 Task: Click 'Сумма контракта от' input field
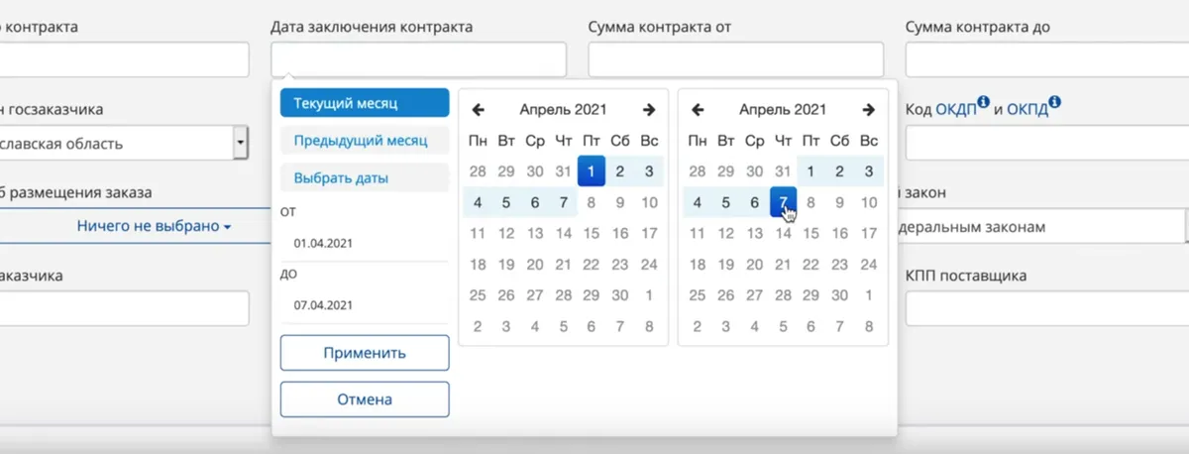coord(735,59)
